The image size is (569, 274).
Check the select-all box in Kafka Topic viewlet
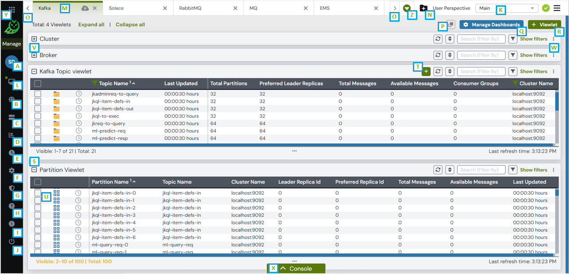[38, 83]
